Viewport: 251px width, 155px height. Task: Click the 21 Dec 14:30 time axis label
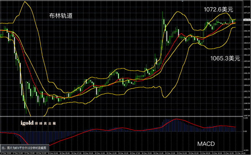click(241, 153)
